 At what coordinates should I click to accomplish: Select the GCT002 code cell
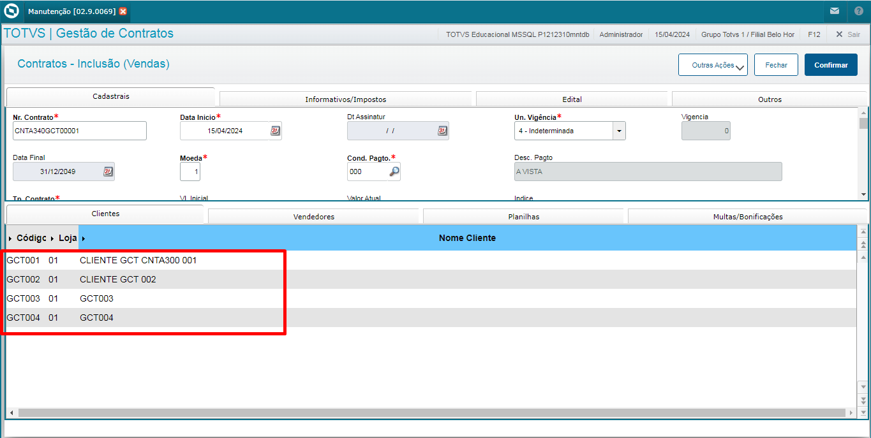pos(23,279)
